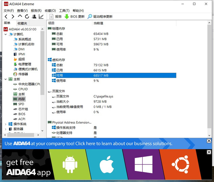Select 操作系统支持 row
The height and width of the screenshot is (182, 214).
tap(112, 128)
